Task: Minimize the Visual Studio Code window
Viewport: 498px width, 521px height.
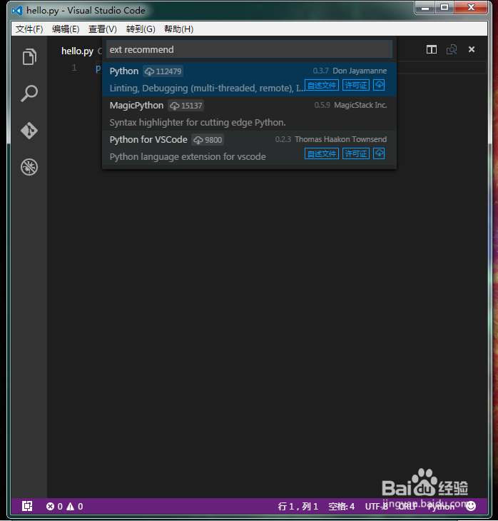Action: [425, 8]
